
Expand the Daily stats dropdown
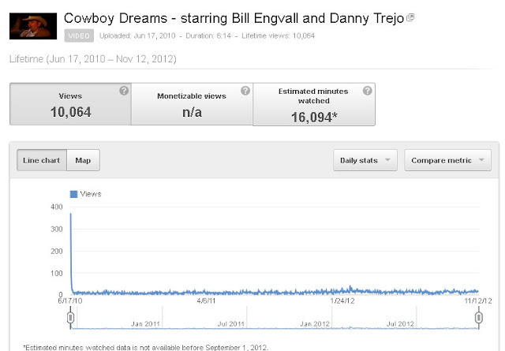coord(365,160)
